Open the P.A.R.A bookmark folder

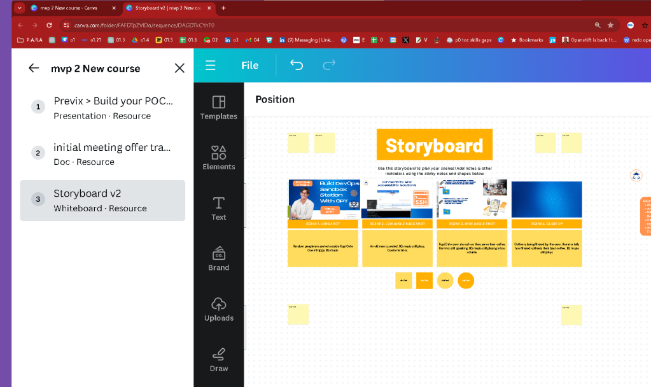click(x=29, y=40)
